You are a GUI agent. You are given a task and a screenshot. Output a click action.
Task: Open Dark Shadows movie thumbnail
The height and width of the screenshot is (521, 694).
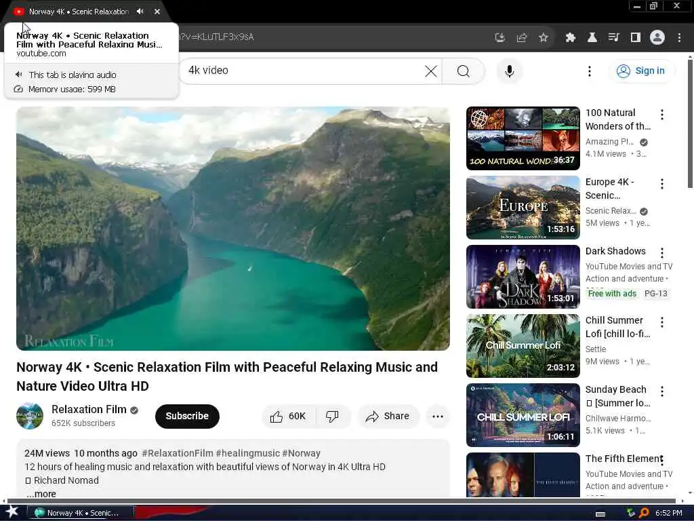click(x=523, y=277)
